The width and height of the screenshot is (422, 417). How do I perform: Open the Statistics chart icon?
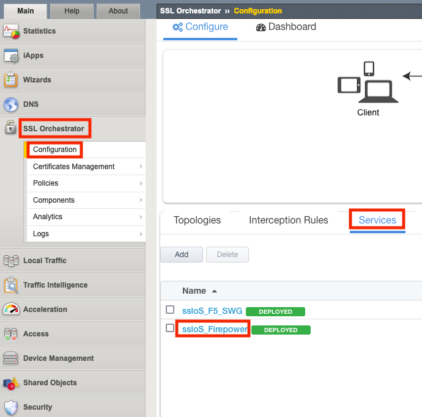click(x=11, y=31)
